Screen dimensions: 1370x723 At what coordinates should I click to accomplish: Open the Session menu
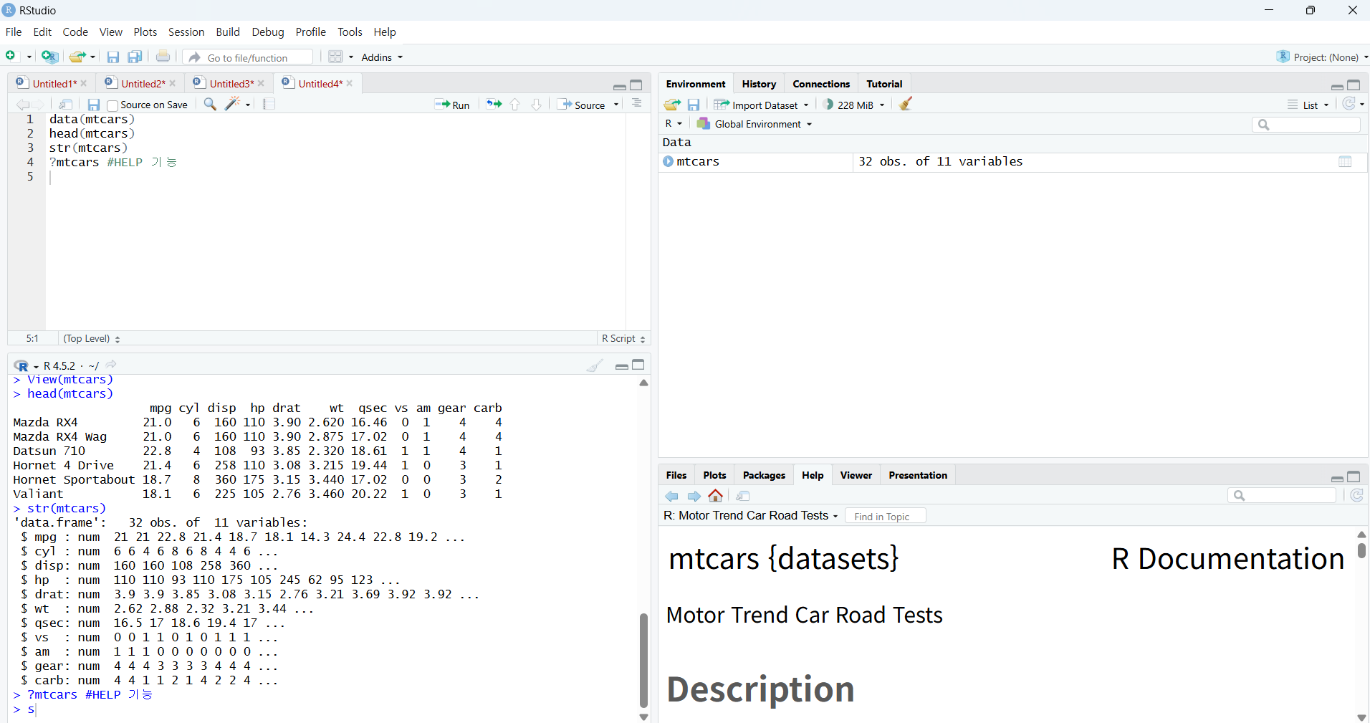[x=186, y=32]
